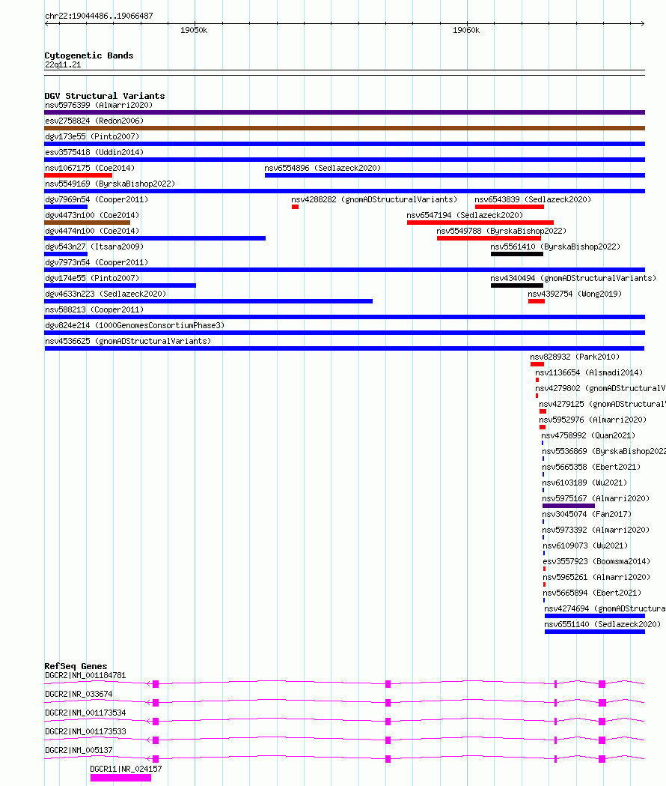The width and height of the screenshot is (666, 786).
Task: Select nsv6109073 (Wu2021) label
Action: (585, 546)
